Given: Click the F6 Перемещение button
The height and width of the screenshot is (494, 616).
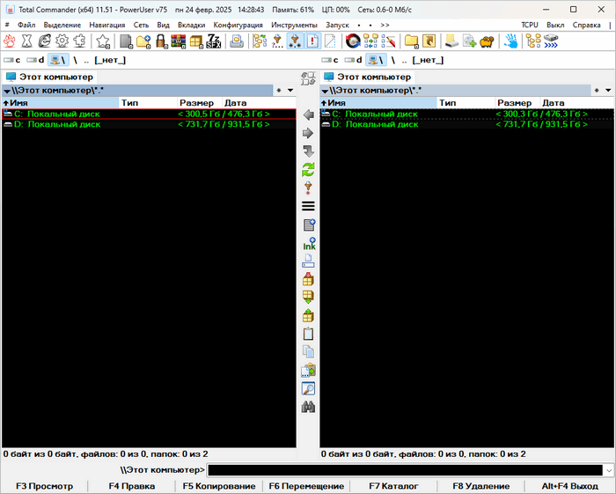Looking at the screenshot, I should coord(306,486).
